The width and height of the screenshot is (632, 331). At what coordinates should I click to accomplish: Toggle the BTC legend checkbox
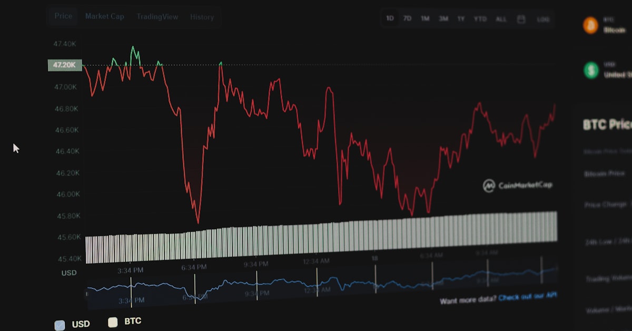[x=113, y=322]
